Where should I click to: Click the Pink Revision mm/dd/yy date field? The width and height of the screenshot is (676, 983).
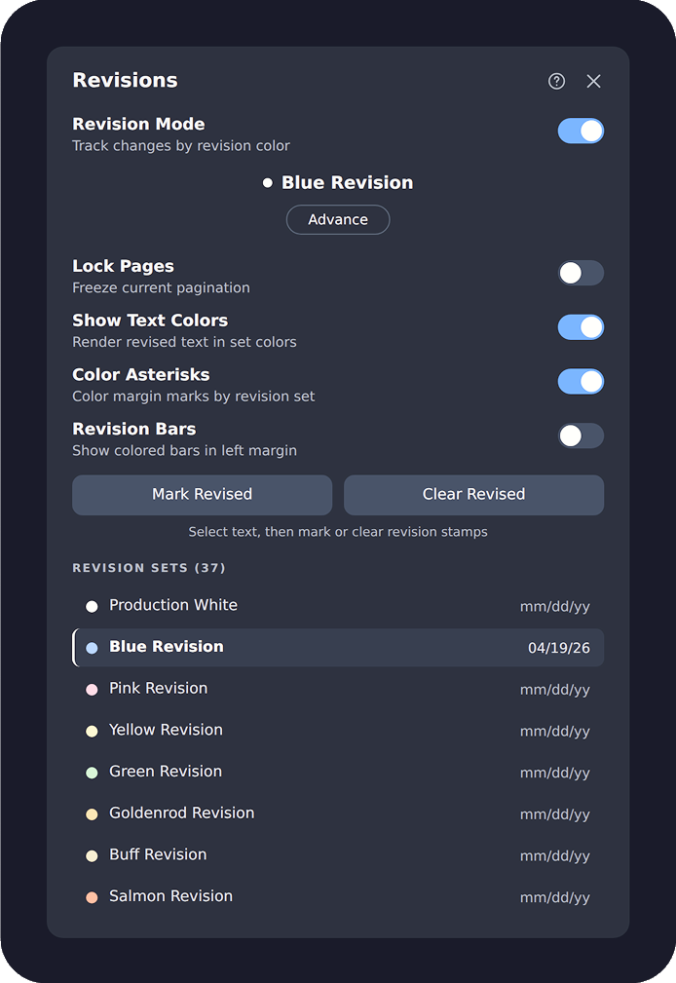555,690
